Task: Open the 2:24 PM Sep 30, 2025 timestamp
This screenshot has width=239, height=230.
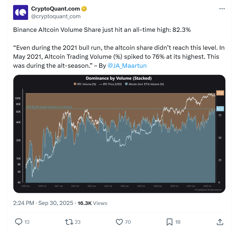Action: (43, 203)
